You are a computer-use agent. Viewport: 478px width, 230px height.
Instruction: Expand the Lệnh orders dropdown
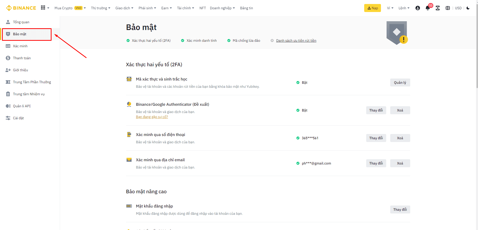click(x=404, y=8)
